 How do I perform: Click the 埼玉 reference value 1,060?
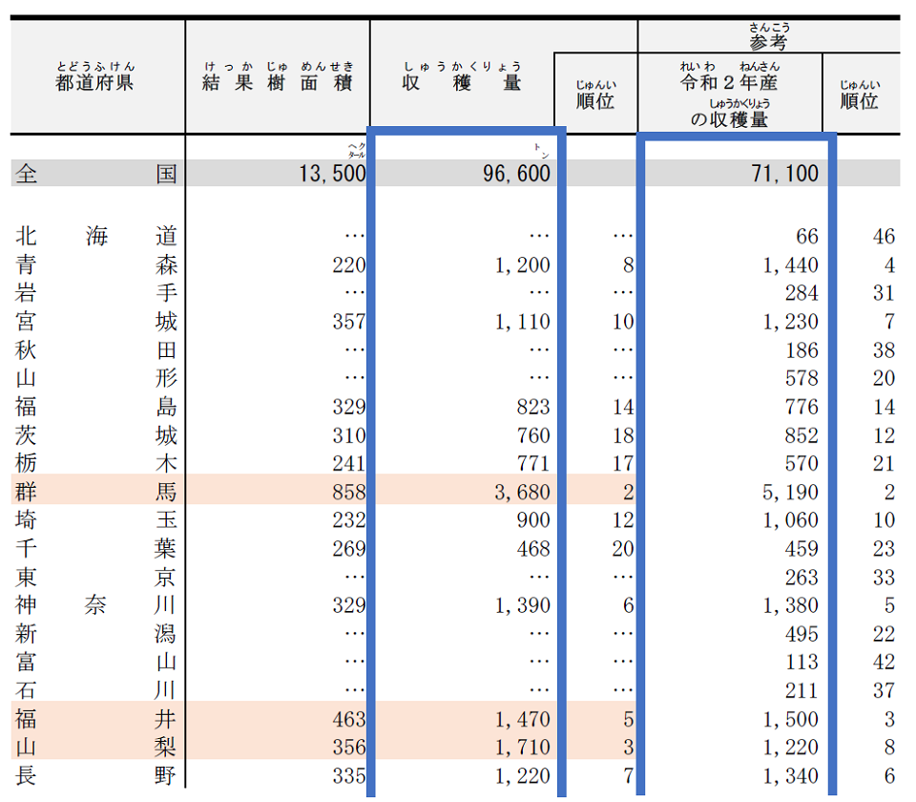[790, 520]
